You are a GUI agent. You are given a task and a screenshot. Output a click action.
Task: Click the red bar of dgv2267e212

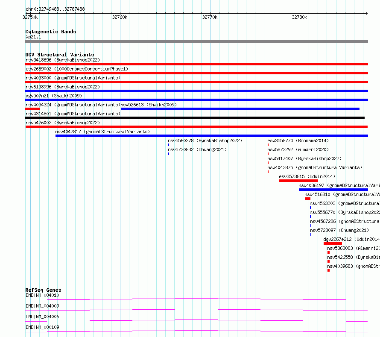coord(333,243)
